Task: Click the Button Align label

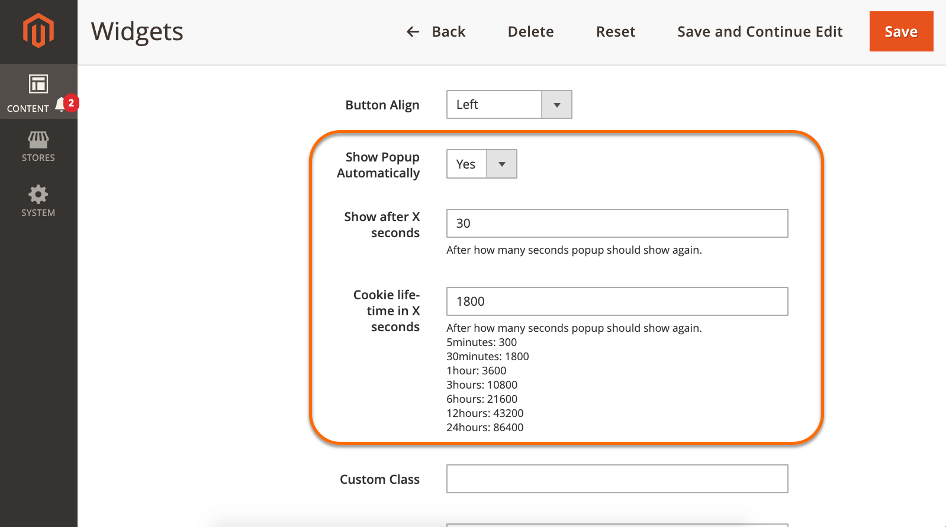Action: pyautogui.click(x=382, y=105)
